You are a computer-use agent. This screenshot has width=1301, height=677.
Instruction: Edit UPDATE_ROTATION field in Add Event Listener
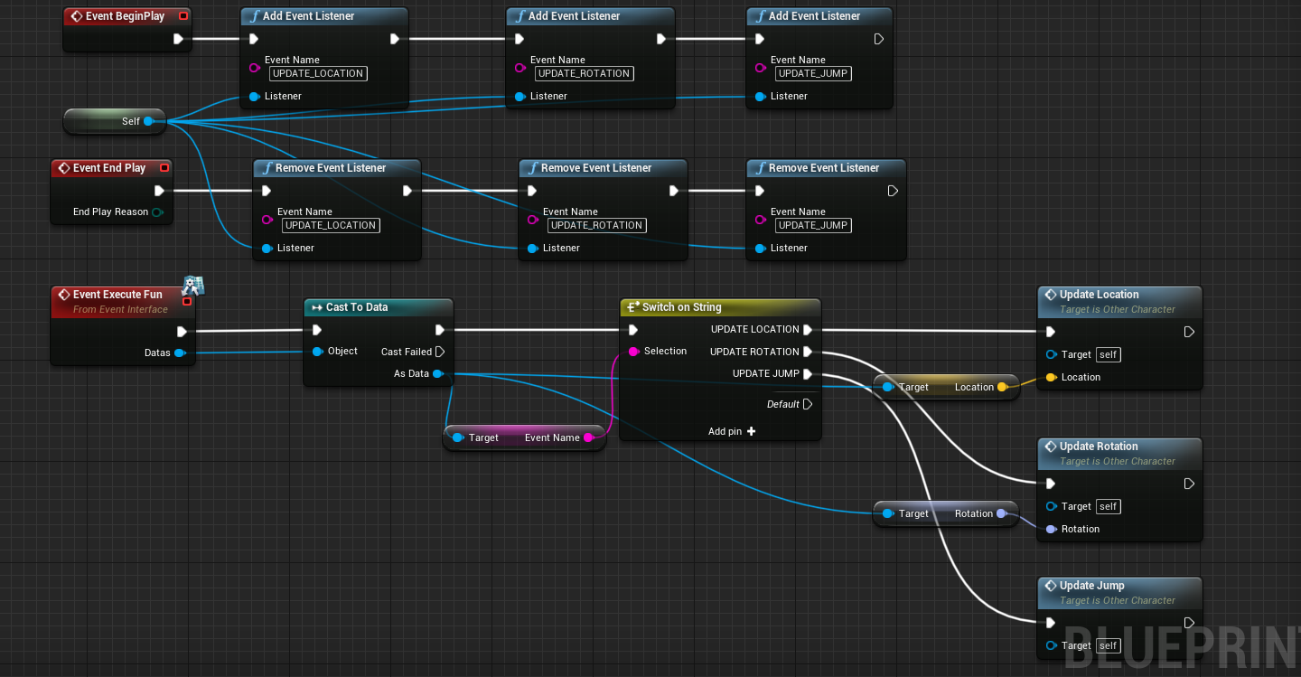point(584,73)
